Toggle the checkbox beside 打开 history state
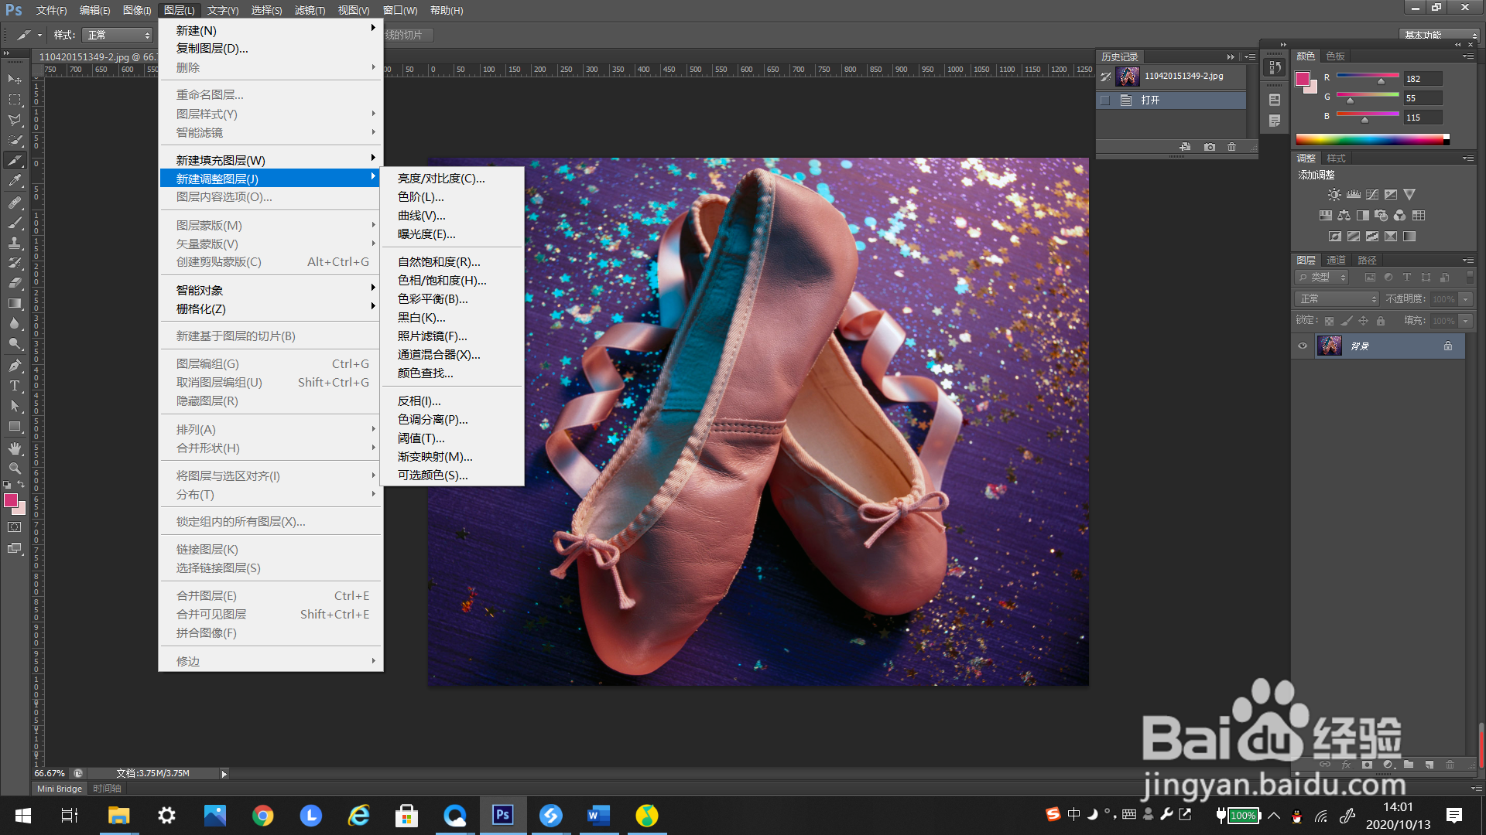The width and height of the screenshot is (1486, 835). (1105, 101)
